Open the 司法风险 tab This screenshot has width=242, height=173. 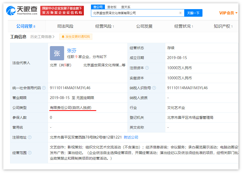tap(65, 26)
